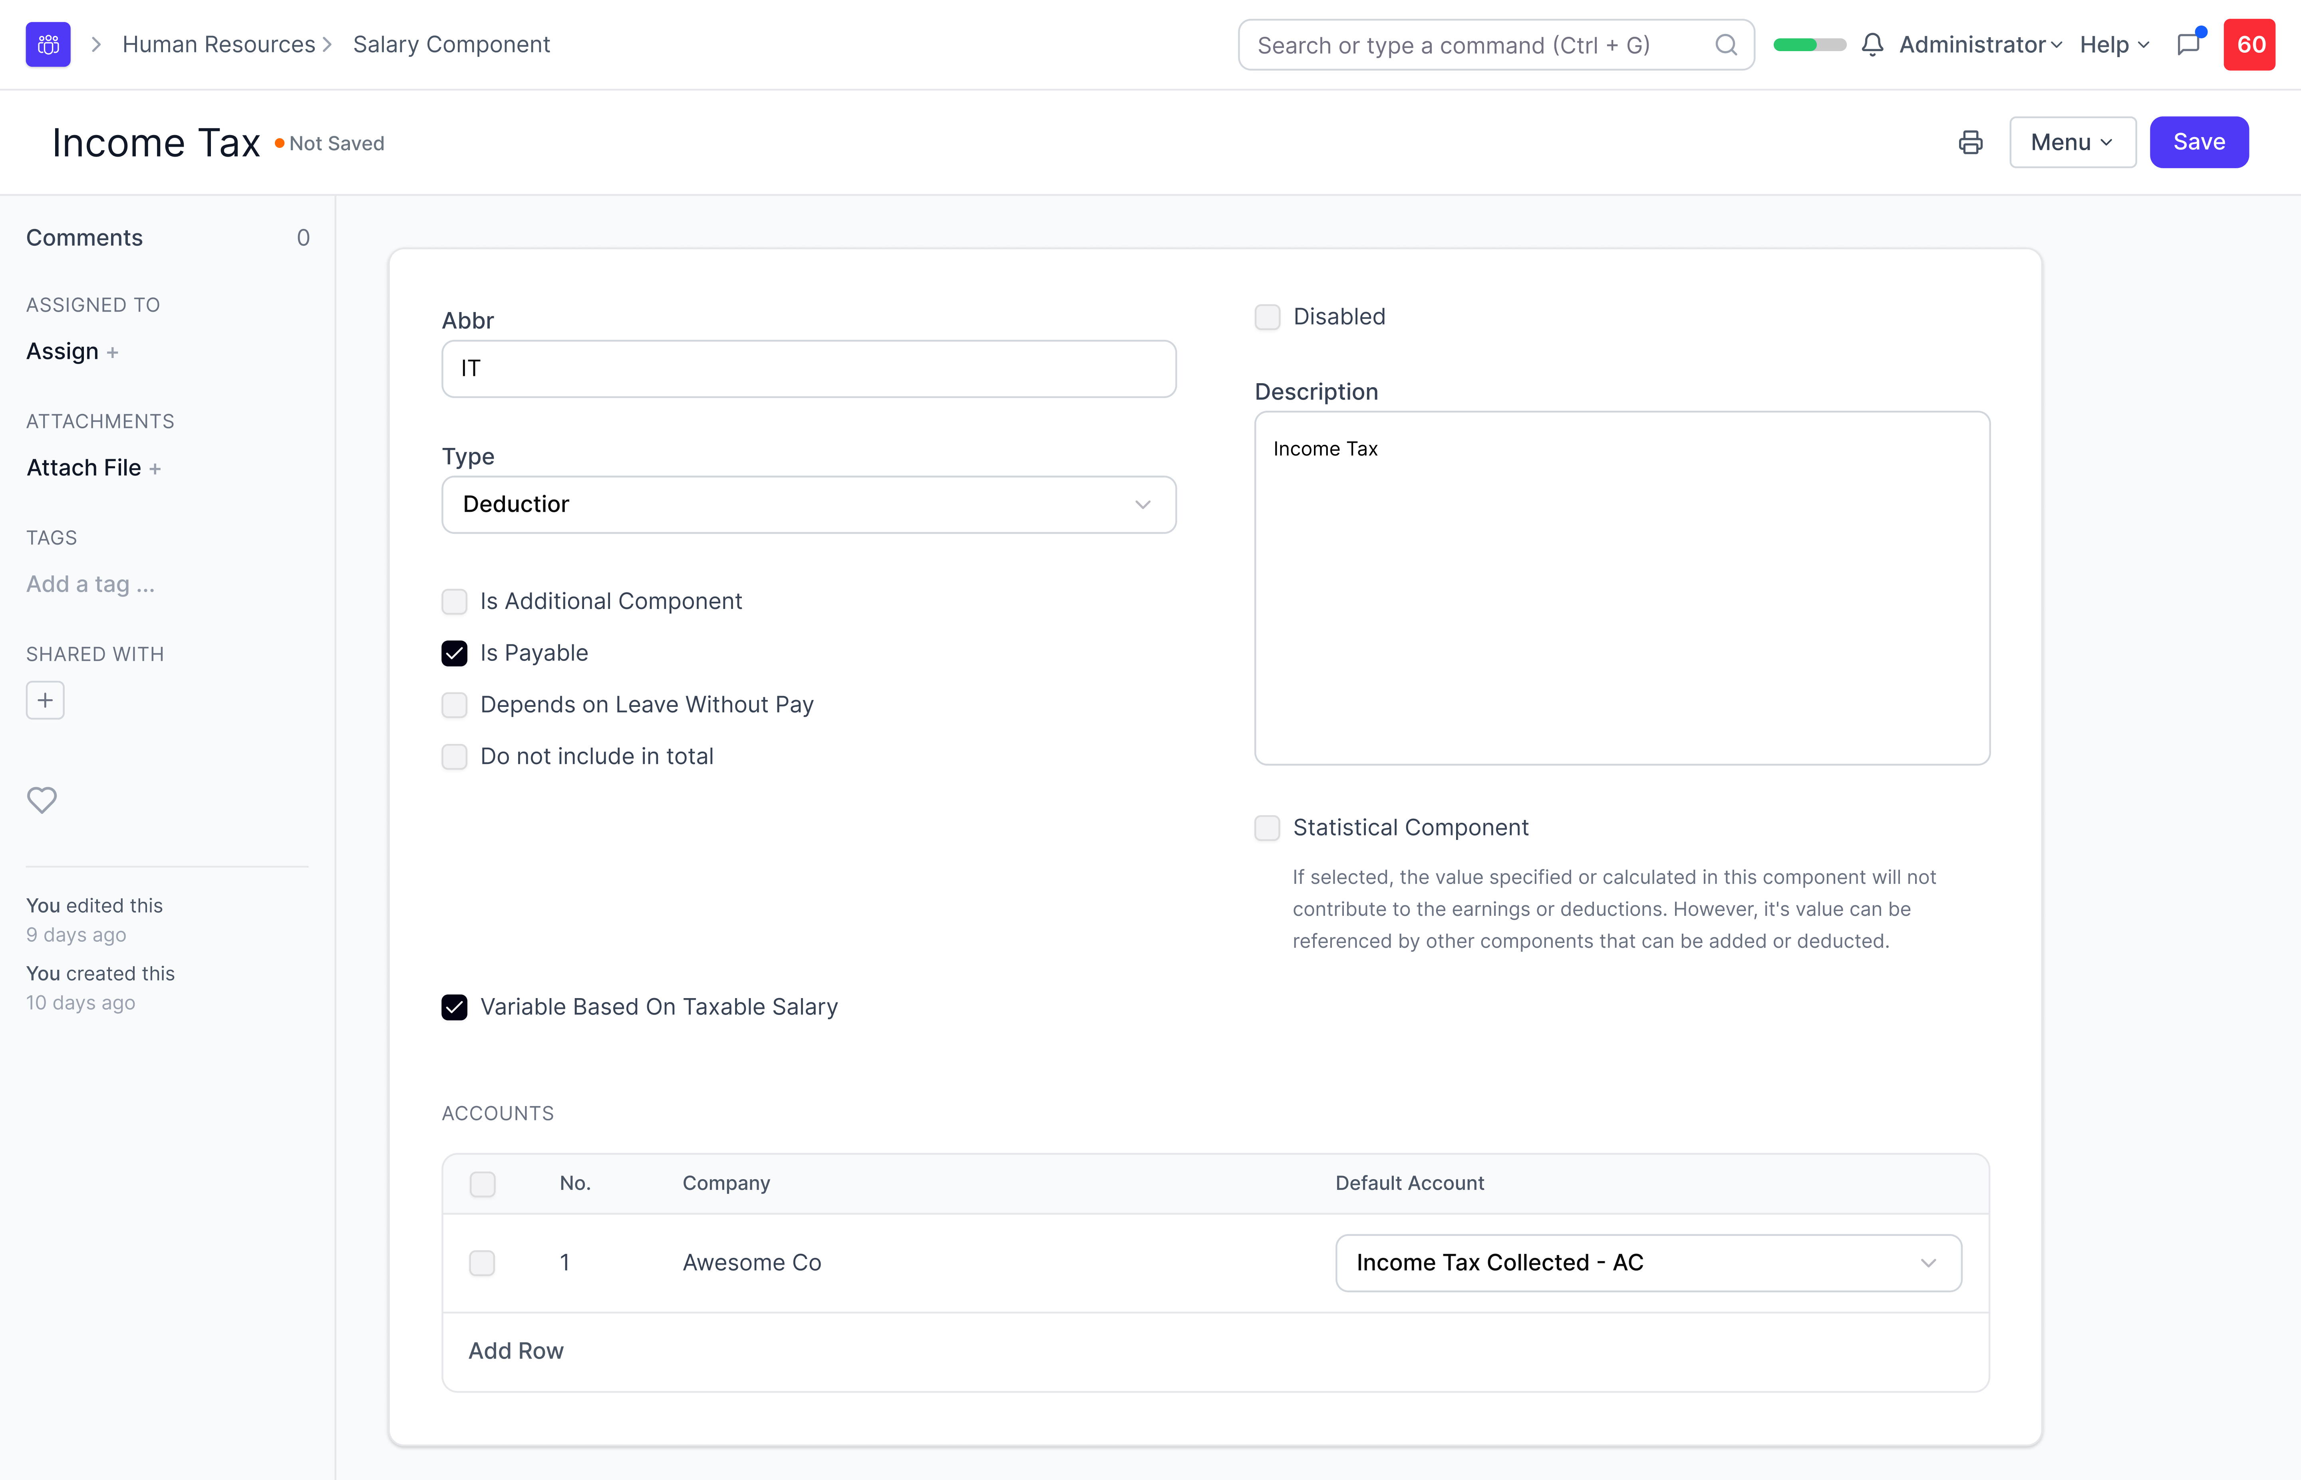2301x1480 pixels.
Task: Enable Statistical Component checkbox
Action: (1267, 828)
